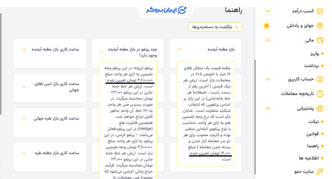Expand the کسب درآمد menu chevron

click(268, 11)
